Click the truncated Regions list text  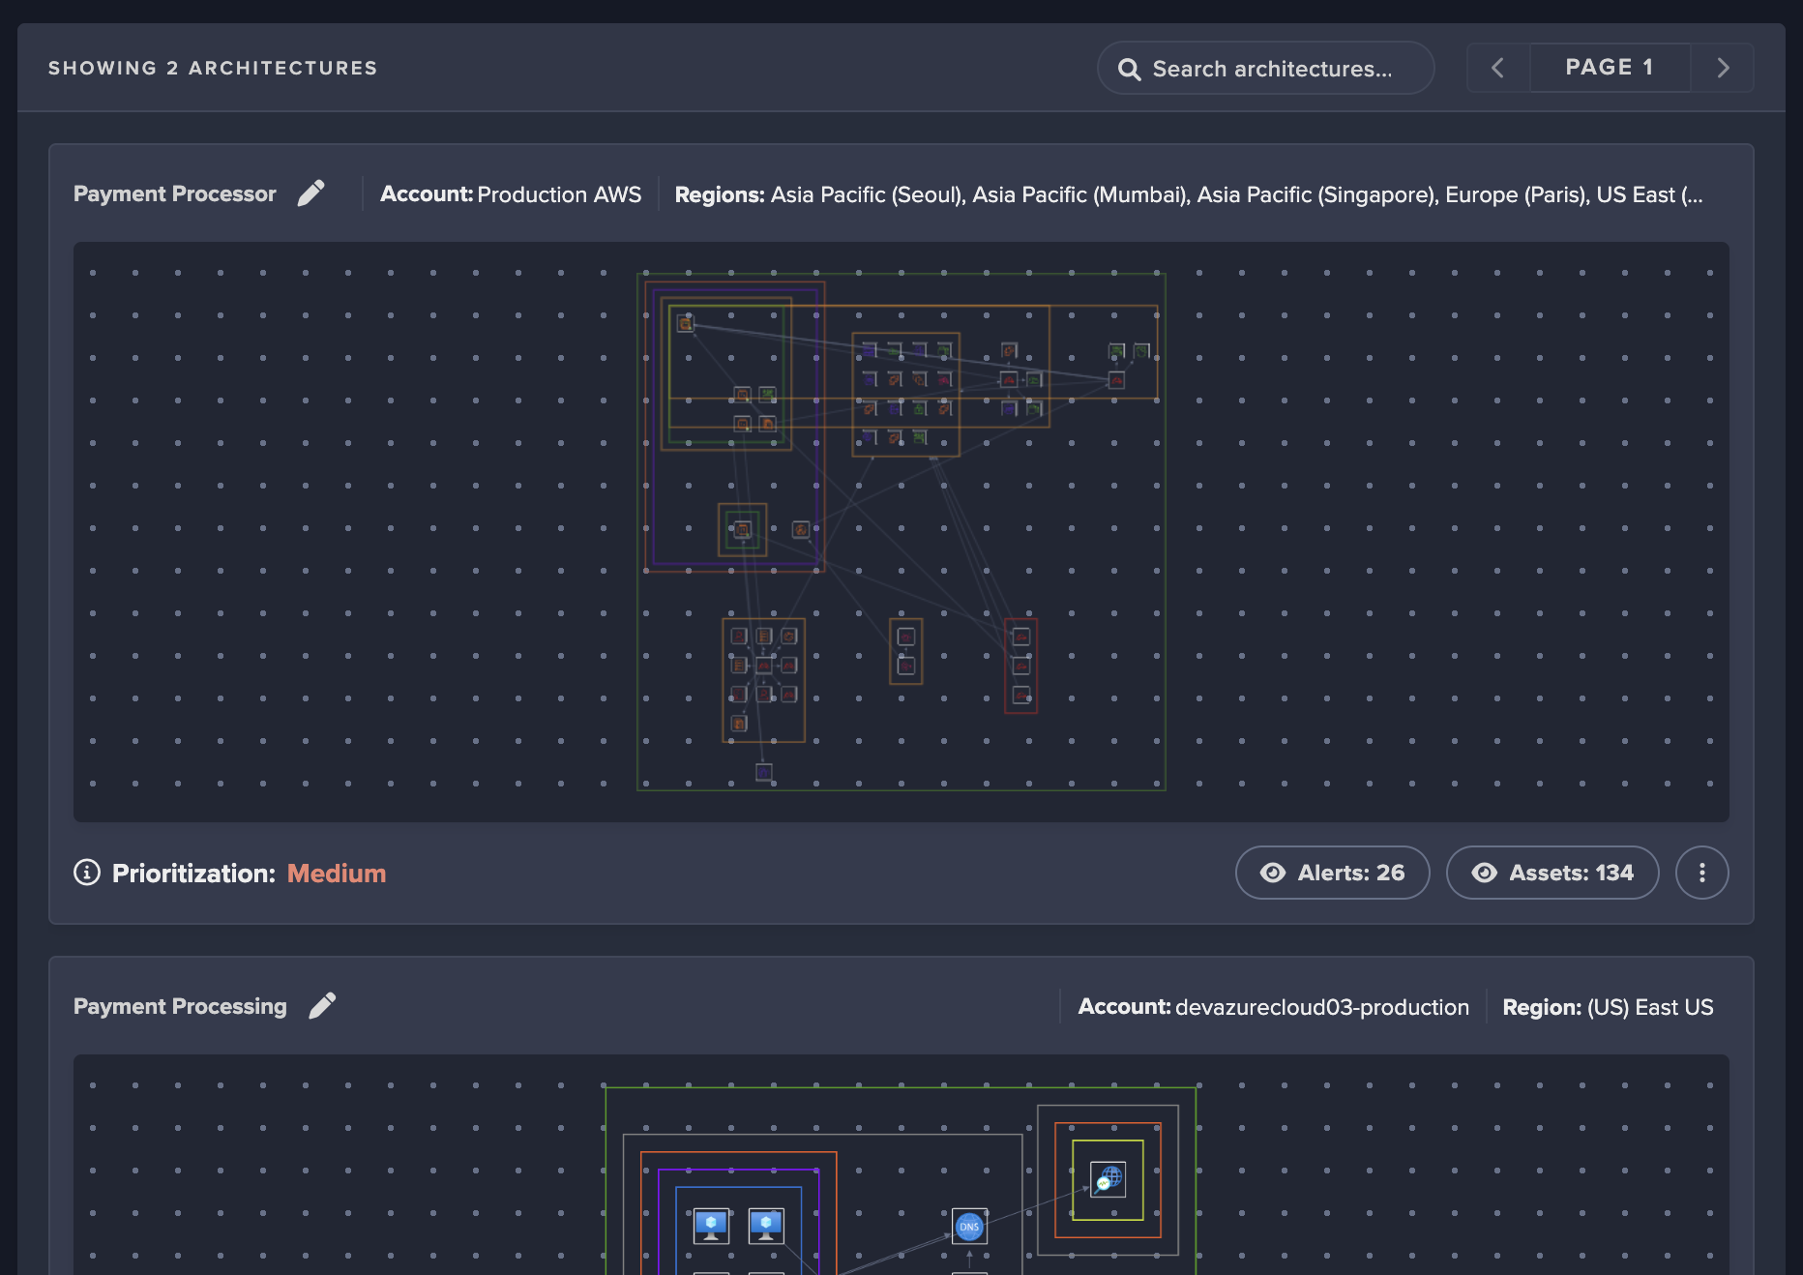coord(1189,194)
